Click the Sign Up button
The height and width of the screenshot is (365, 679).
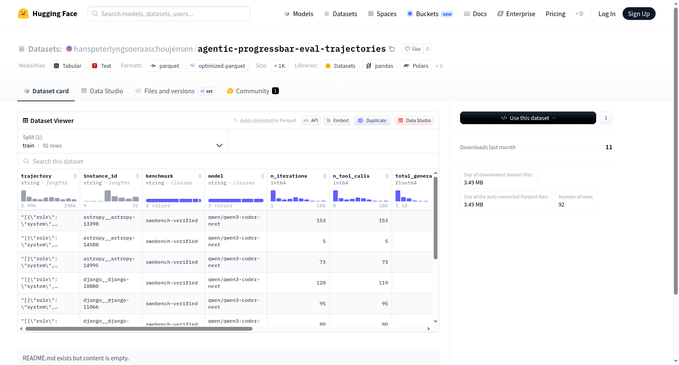pyautogui.click(x=639, y=14)
